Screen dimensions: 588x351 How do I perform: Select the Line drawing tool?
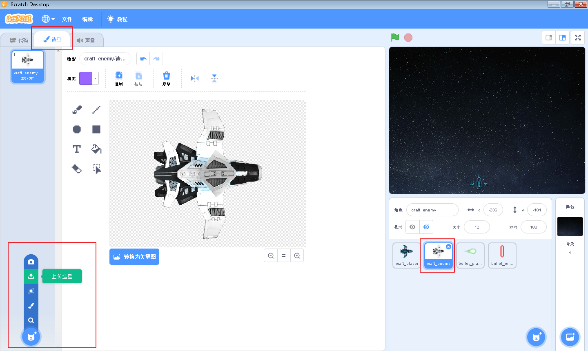96,110
